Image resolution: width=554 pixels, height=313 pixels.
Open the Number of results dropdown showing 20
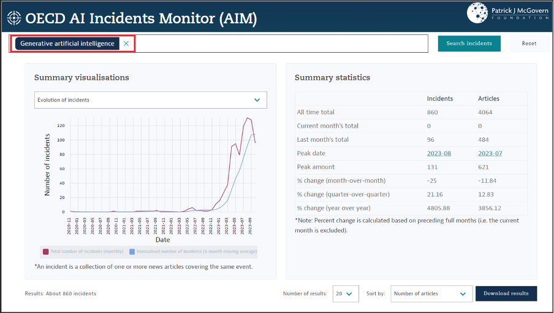[x=346, y=293]
